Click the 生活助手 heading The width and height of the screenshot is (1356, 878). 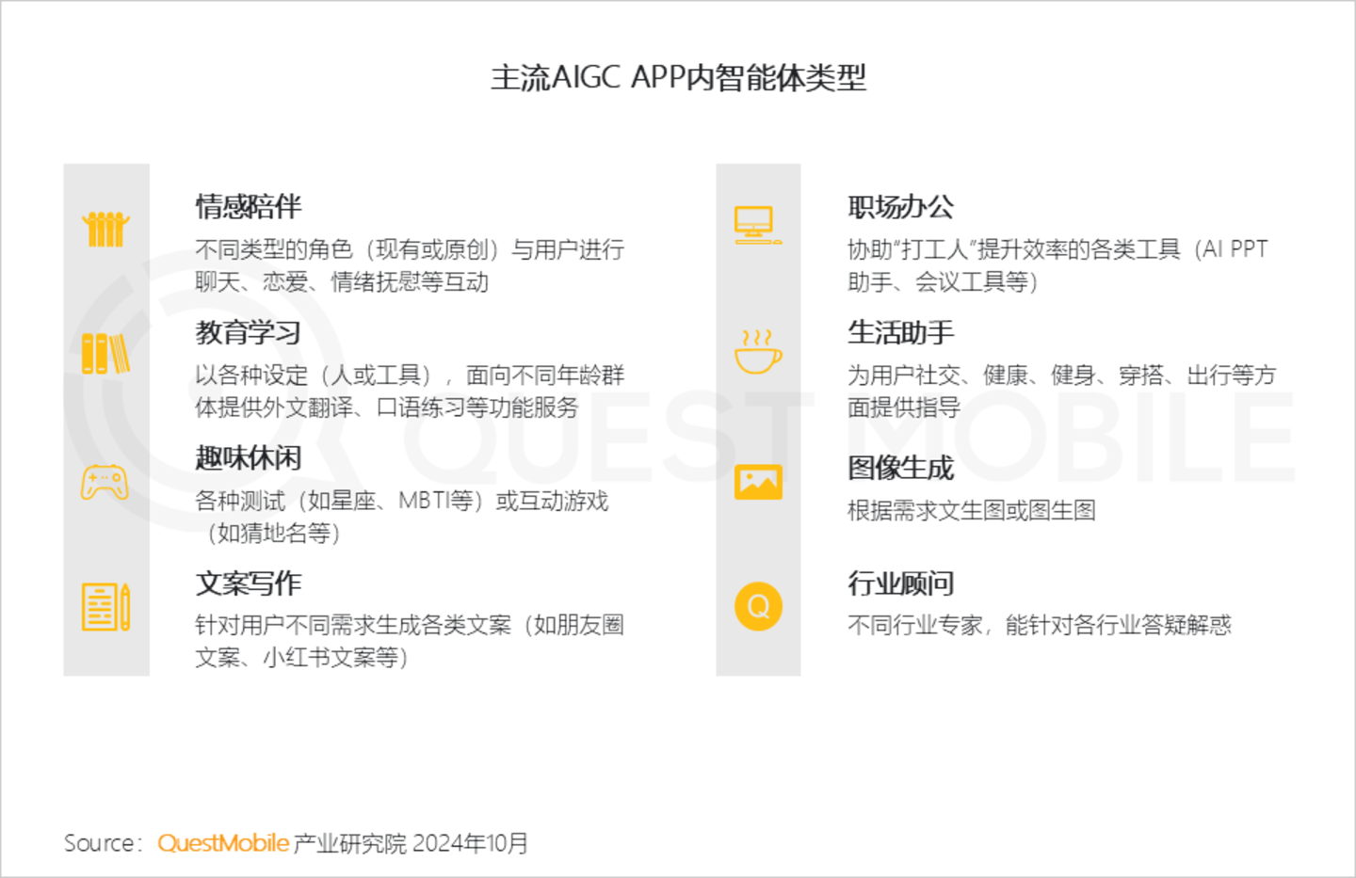[x=900, y=332]
